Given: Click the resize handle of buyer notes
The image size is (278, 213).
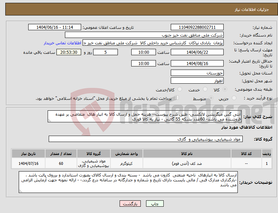Looking at the screenshot, I should [x=20, y=191].
